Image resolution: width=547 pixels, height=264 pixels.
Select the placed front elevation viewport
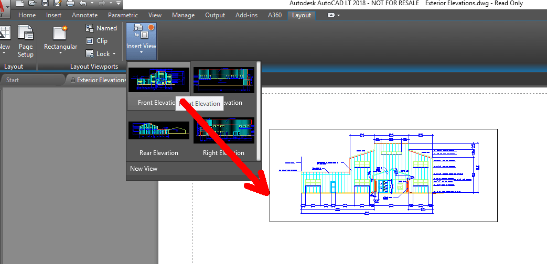383,175
